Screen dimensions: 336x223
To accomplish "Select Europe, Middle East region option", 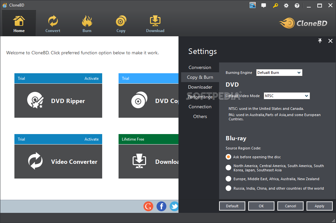I will coord(229,179).
